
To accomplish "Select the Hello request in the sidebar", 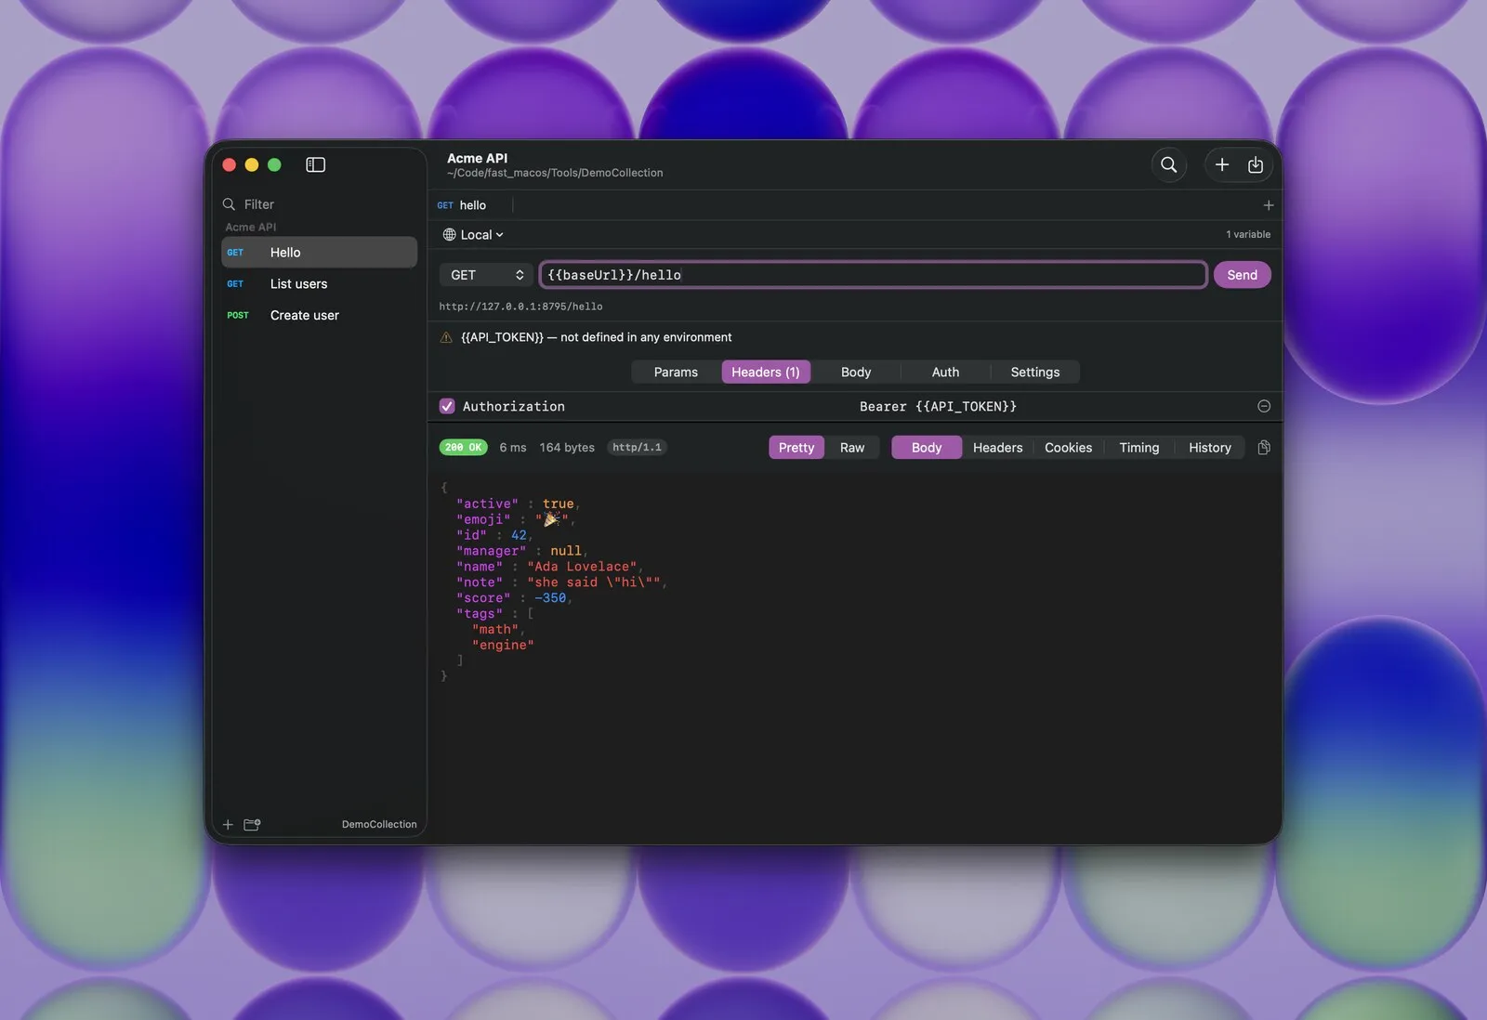I will pyautogui.click(x=319, y=253).
